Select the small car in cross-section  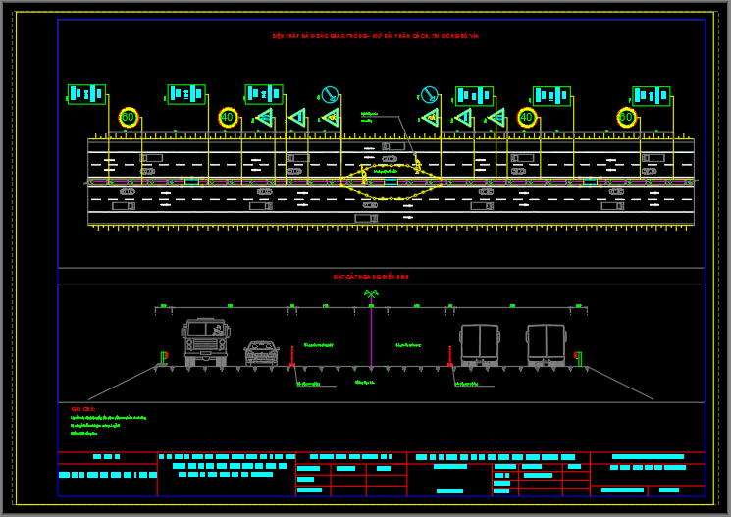pyautogui.click(x=261, y=353)
